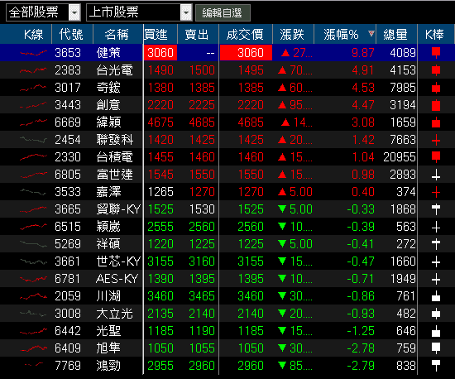Expand the 全部股票 dropdown arrow
The image size is (455, 379).
[x=74, y=12]
